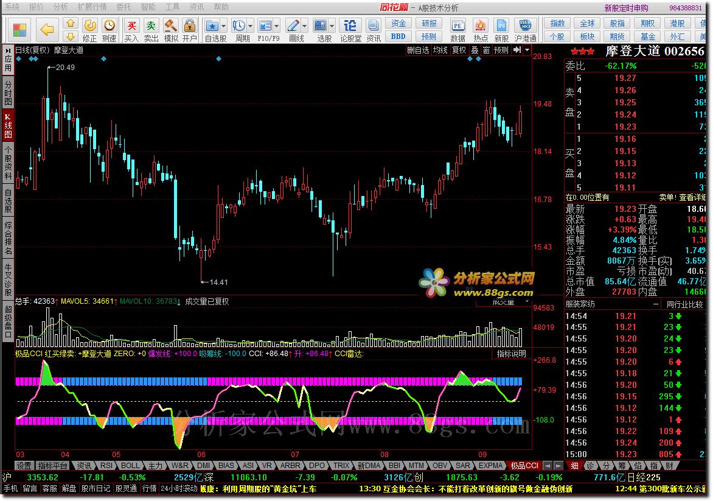Click the colorful home grid icon

19,30
